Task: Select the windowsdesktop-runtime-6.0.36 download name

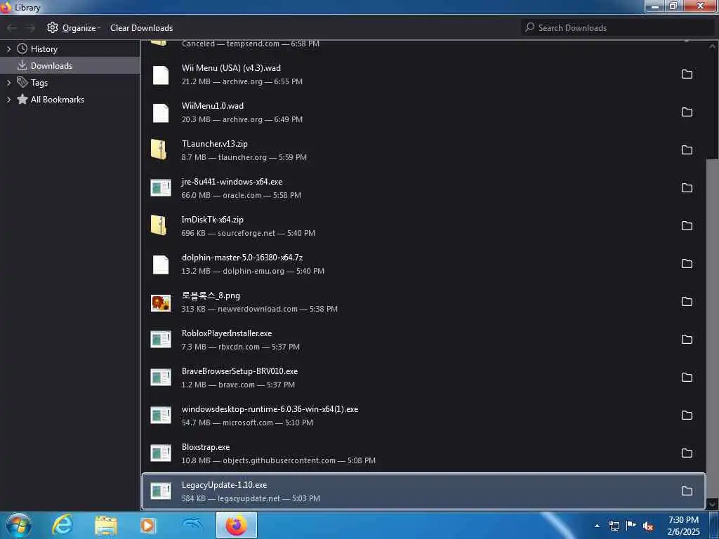Action: point(270,409)
